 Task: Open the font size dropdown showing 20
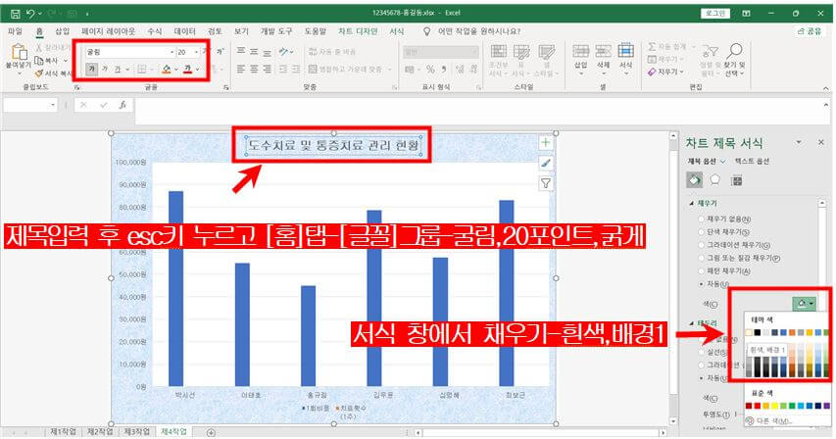(x=196, y=52)
